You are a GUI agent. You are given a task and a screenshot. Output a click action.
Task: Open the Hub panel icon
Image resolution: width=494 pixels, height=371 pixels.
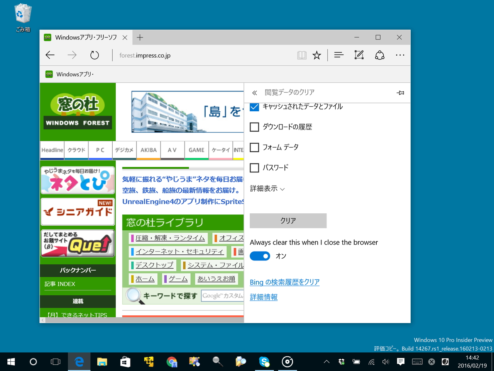[x=338, y=55]
